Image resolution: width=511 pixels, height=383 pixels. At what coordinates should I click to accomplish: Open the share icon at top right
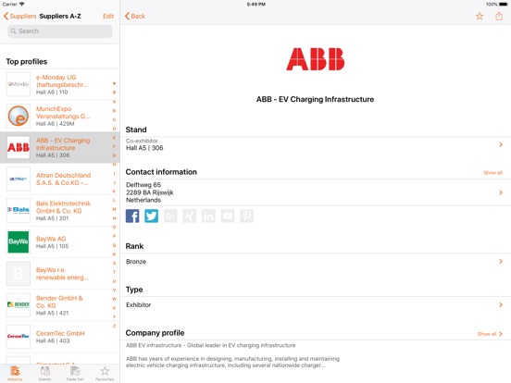(499, 16)
